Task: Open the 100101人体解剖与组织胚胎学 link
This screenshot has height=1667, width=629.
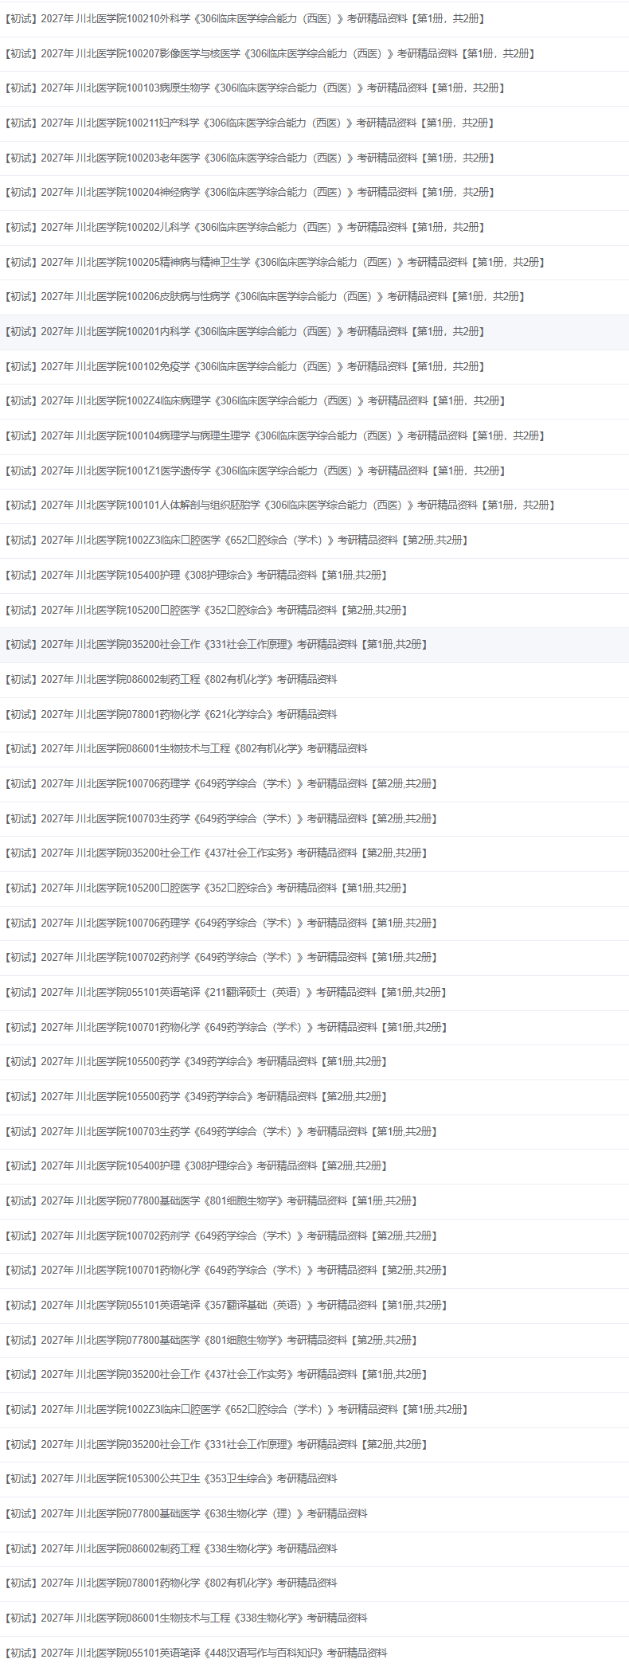Action: (279, 505)
